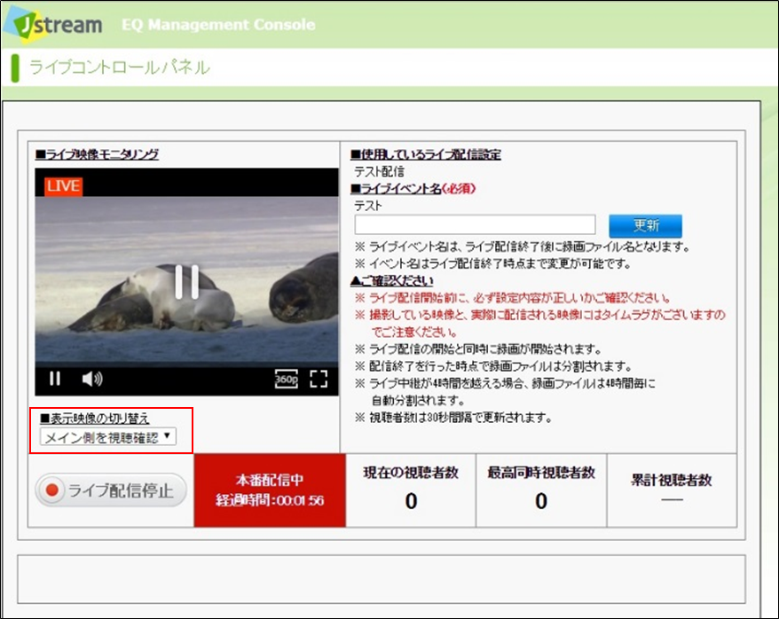Click the LIVE badge on the player
The height and width of the screenshot is (619, 779).
coord(64,186)
